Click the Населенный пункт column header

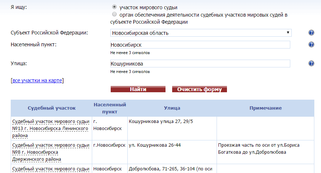110,108
